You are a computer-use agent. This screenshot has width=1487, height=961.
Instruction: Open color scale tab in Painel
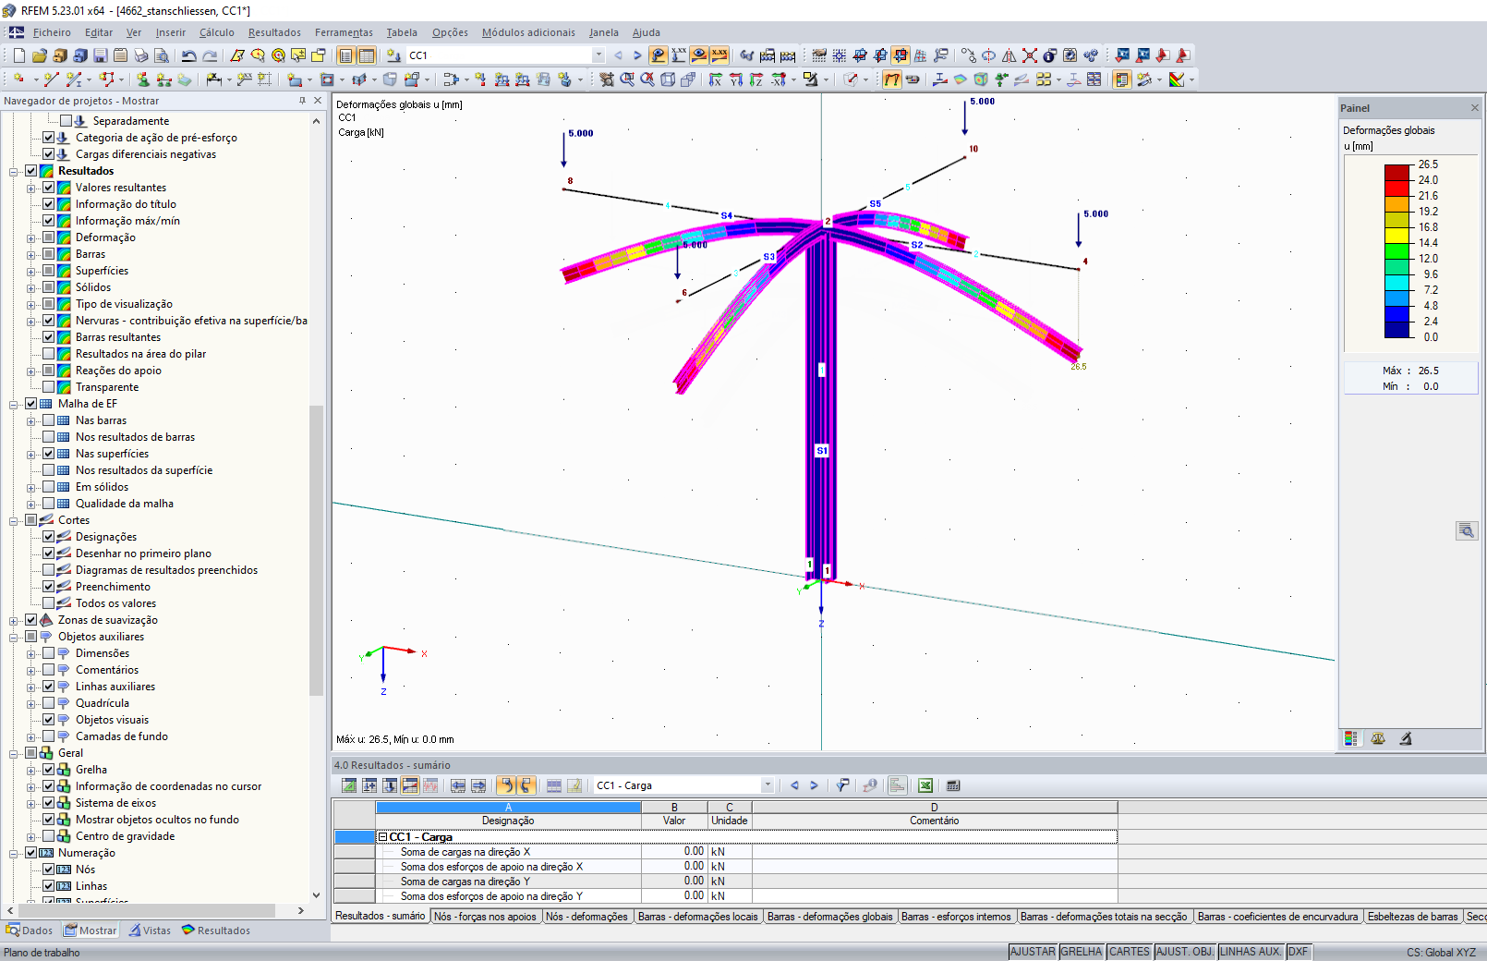tap(1351, 738)
